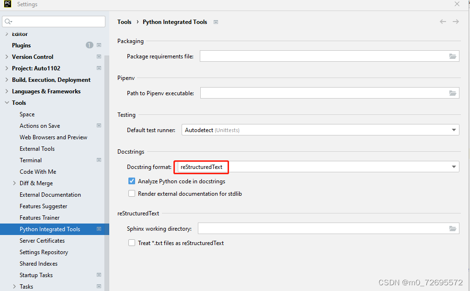Open the Docstring format dropdown

pos(318,167)
